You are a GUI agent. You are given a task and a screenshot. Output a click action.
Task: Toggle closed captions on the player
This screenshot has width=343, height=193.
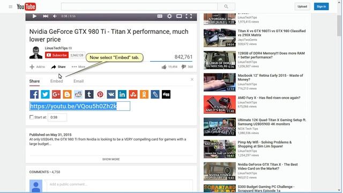click(160, 16)
